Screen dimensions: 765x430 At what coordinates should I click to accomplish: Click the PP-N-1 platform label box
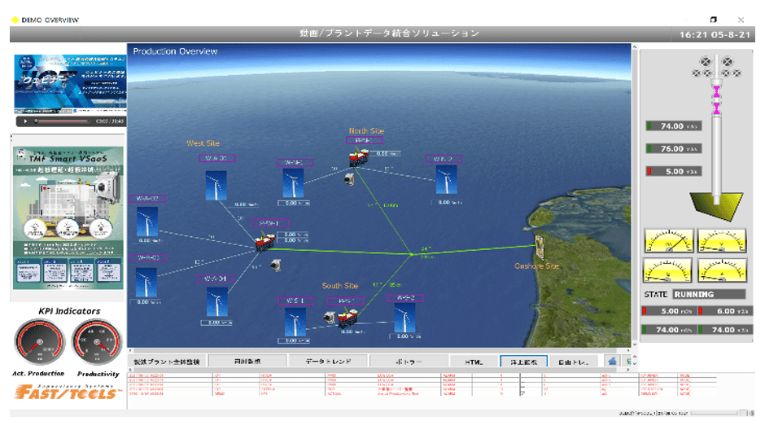364,140
